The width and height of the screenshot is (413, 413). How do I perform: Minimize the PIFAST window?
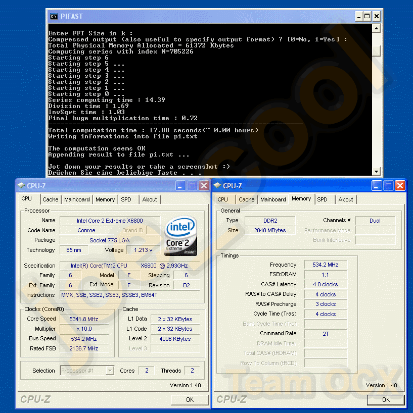[358, 16]
